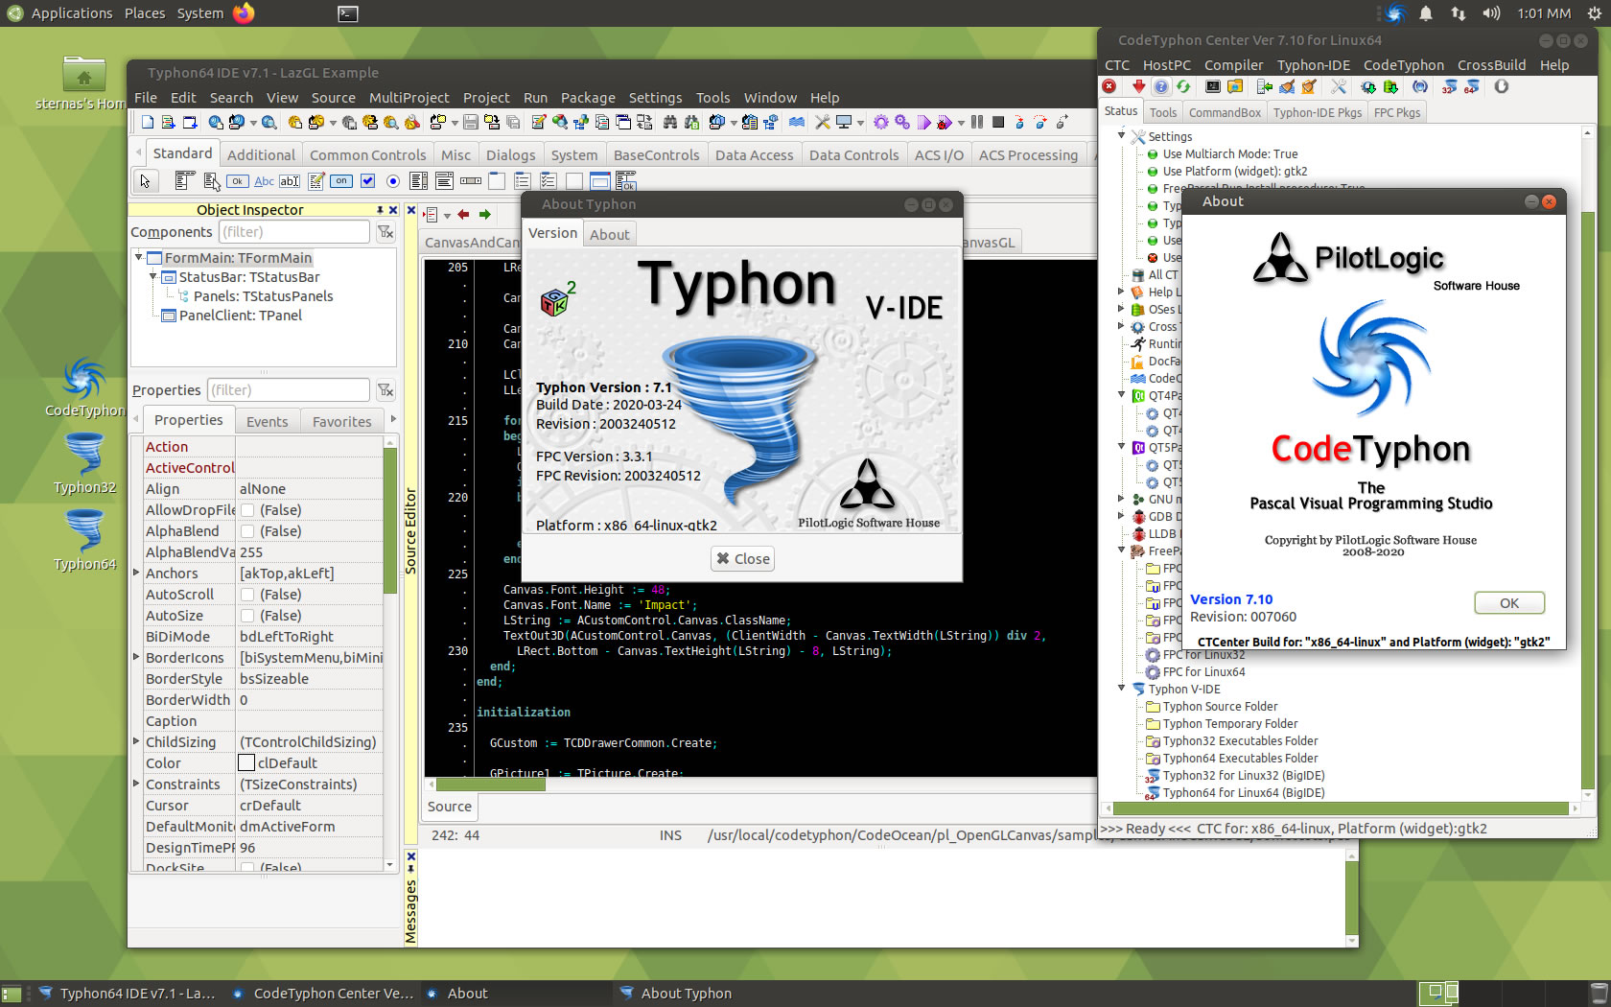Open the Package menu in Typhon IDE
The width and height of the screenshot is (1611, 1007).
[588, 98]
